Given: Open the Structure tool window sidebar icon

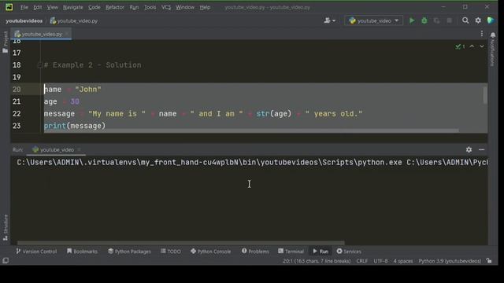Looking at the screenshot, I should 6,227.
